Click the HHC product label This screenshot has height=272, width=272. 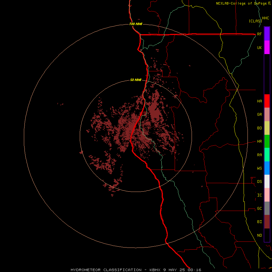(265, 18)
